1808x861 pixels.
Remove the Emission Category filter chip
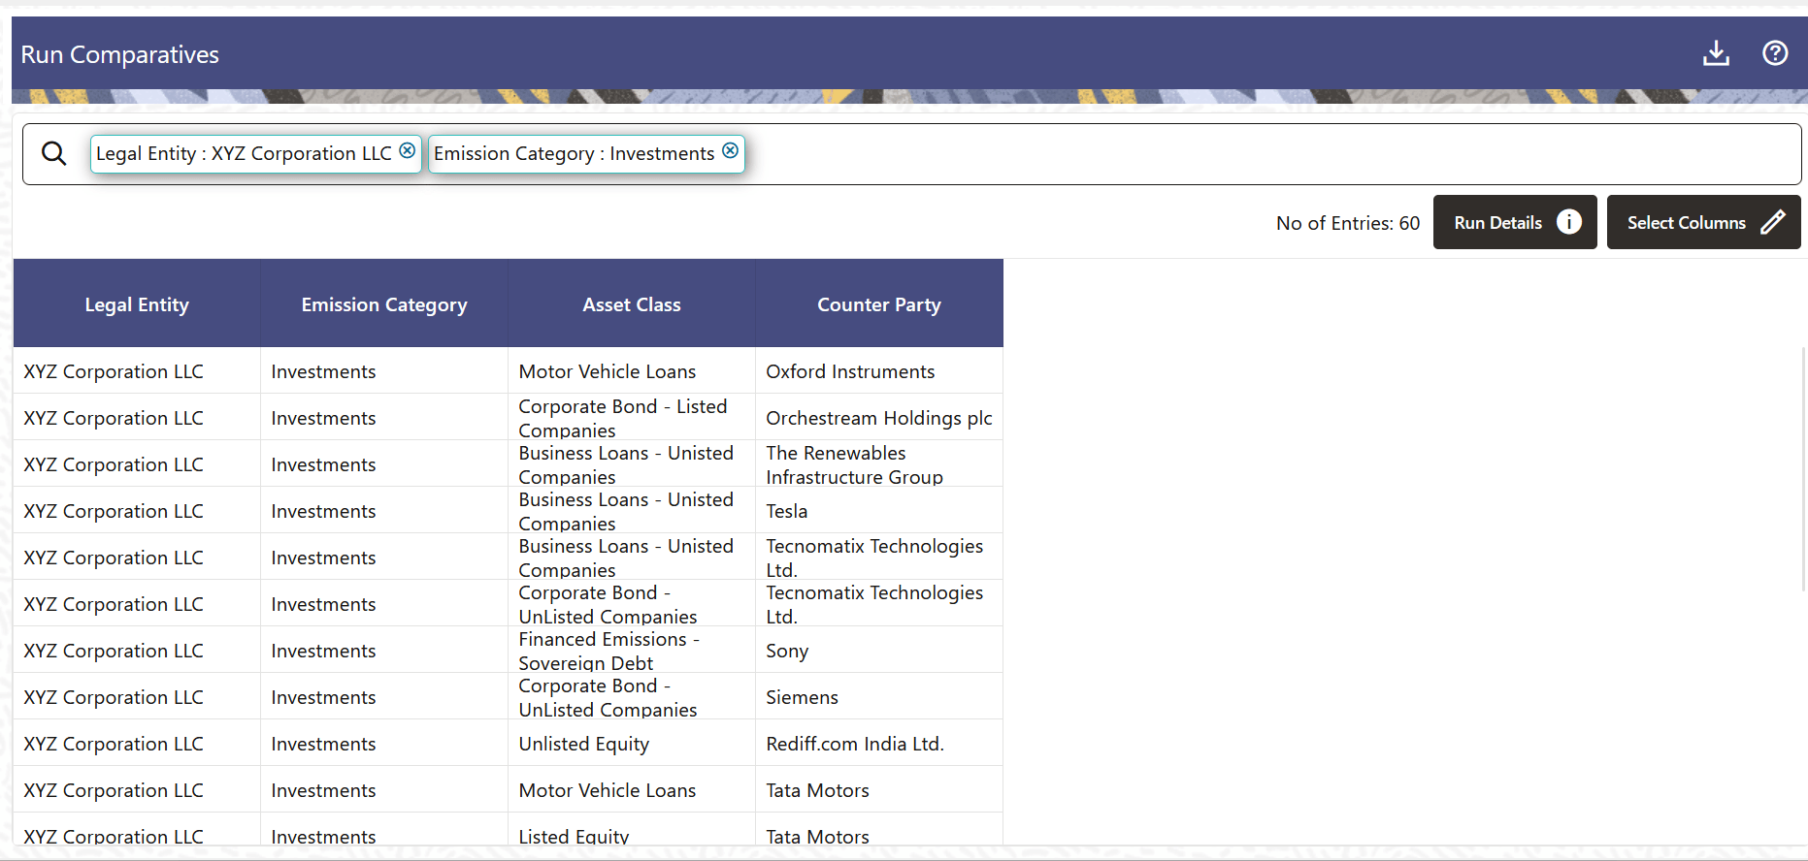[731, 150]
